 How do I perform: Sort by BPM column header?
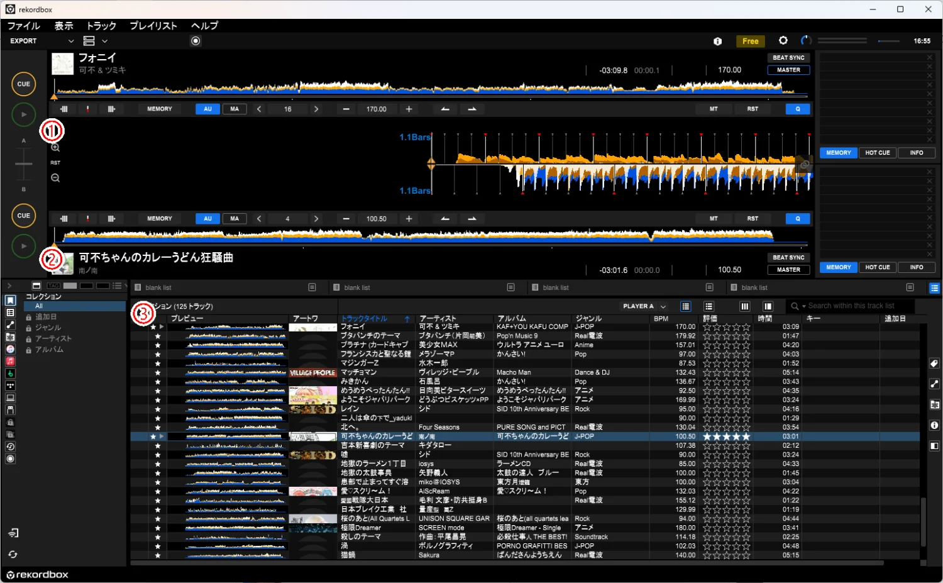(x=661, y=319)
